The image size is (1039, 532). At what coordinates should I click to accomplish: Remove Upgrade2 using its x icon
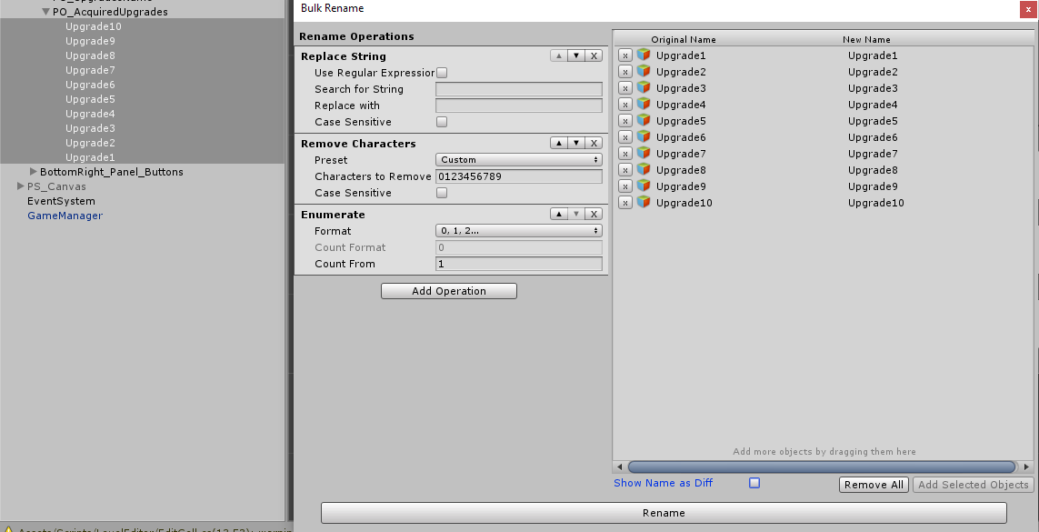pyautogui.click(x=624, y=71)
